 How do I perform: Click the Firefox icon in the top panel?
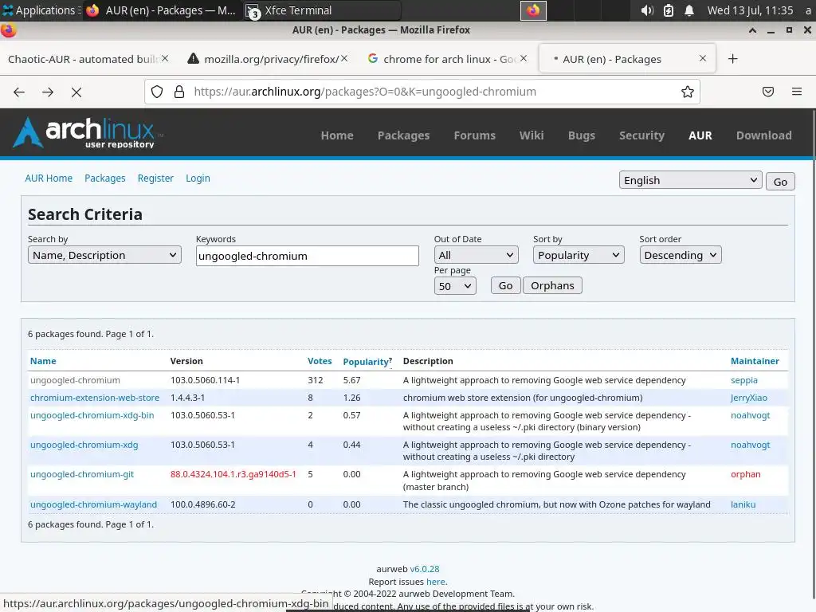click(533, 10)
